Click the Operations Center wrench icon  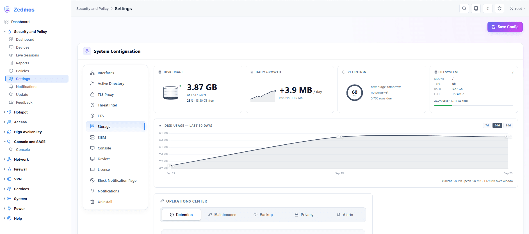pos(162,201)
